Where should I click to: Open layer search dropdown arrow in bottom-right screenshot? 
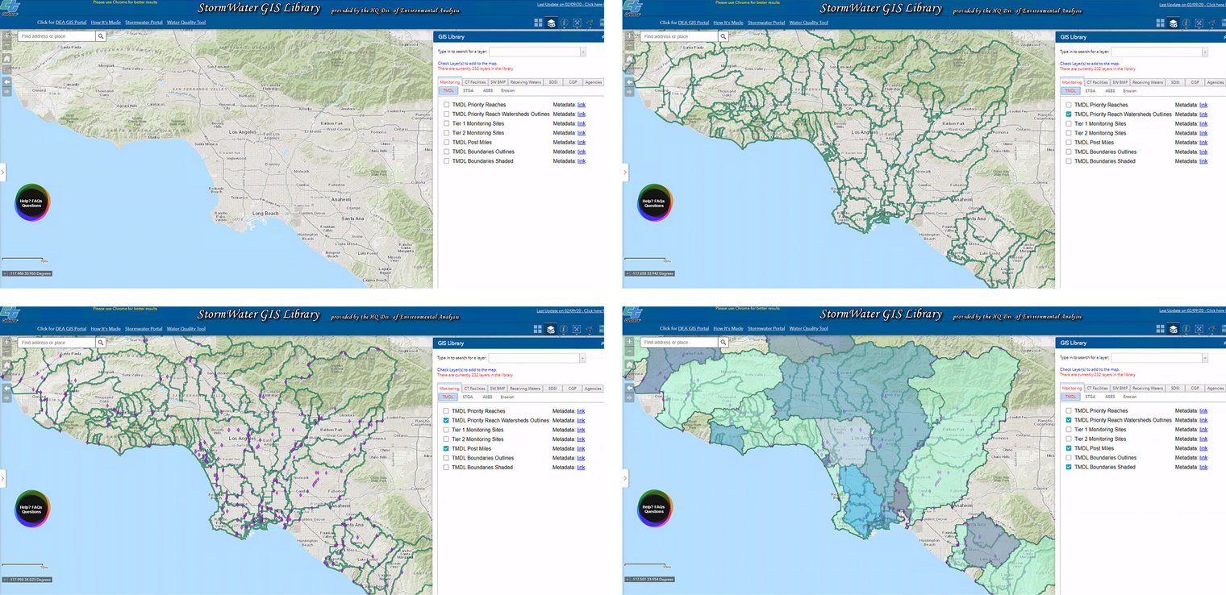(x=1205, y=357)
